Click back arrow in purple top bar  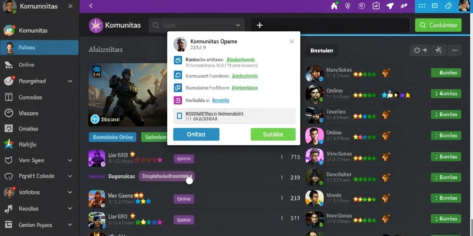91,6
